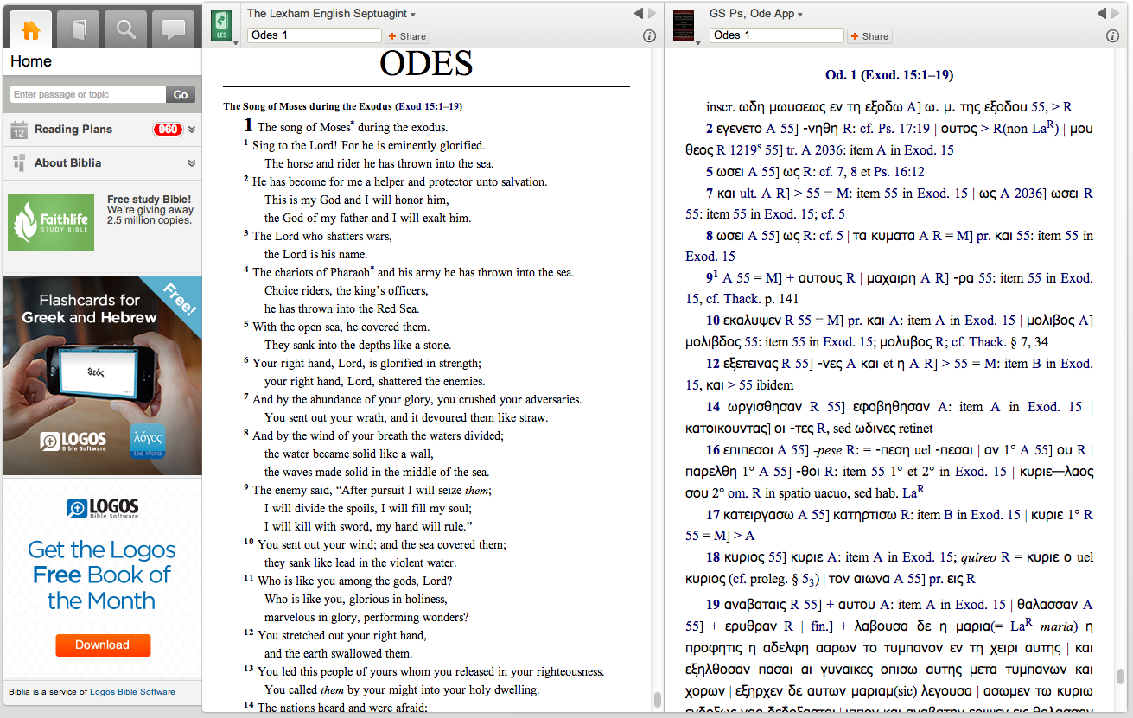Viewport: 1133px width, 718px height.
Task: Expand the About Biblia section
Action: pyautogui.click(x=192, y=163)
